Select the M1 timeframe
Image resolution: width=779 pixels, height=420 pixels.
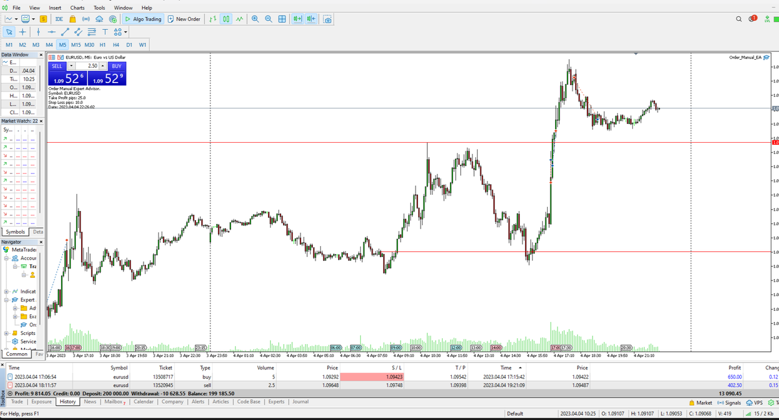coord(9,45)
